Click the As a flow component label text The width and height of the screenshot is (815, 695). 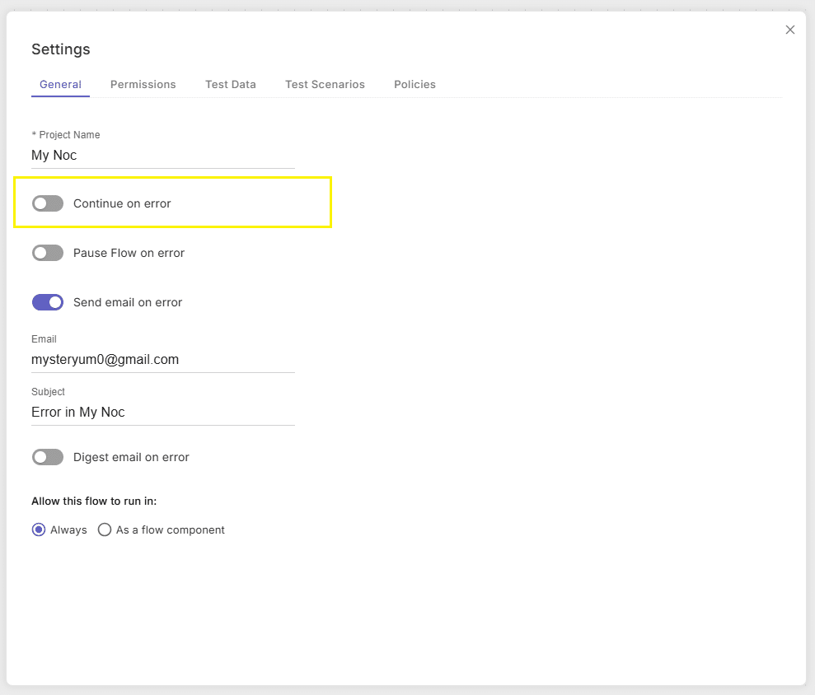click(x=170, y=529)
